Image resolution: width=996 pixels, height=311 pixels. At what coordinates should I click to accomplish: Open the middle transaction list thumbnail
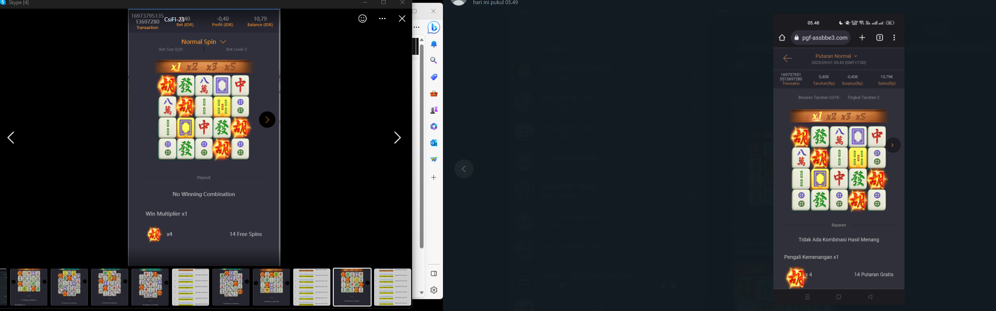(x=312, y=287)
